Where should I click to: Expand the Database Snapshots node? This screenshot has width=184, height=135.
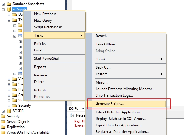pos(3,4)
